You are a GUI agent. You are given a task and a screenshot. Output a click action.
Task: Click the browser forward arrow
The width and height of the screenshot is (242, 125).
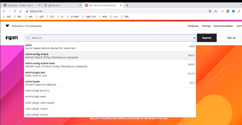(10, 11)
